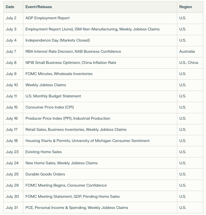Select FOMC Minutes, Wholesale Inventories entry
The height and width of the screenshot is (215, 206).
point(59,74)
